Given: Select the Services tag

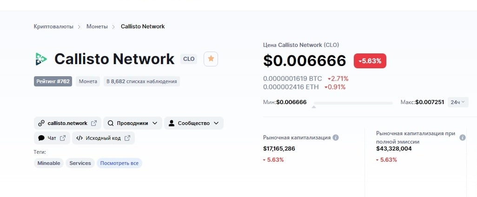Looking at the screenshot, I should point(80,163).
